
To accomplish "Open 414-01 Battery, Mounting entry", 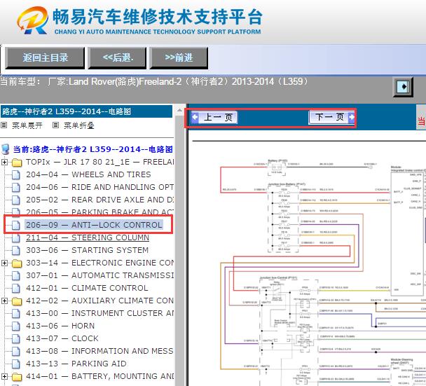I will [99, 376].
